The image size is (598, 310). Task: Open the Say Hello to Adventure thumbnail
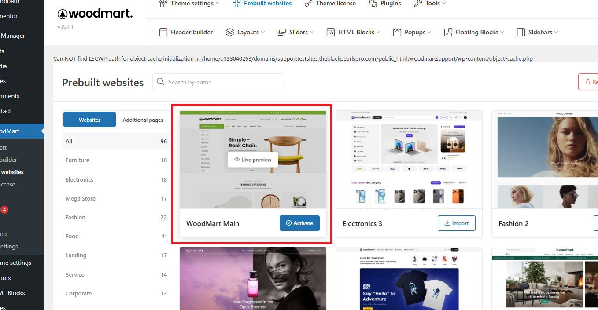[x=409, y=278]
